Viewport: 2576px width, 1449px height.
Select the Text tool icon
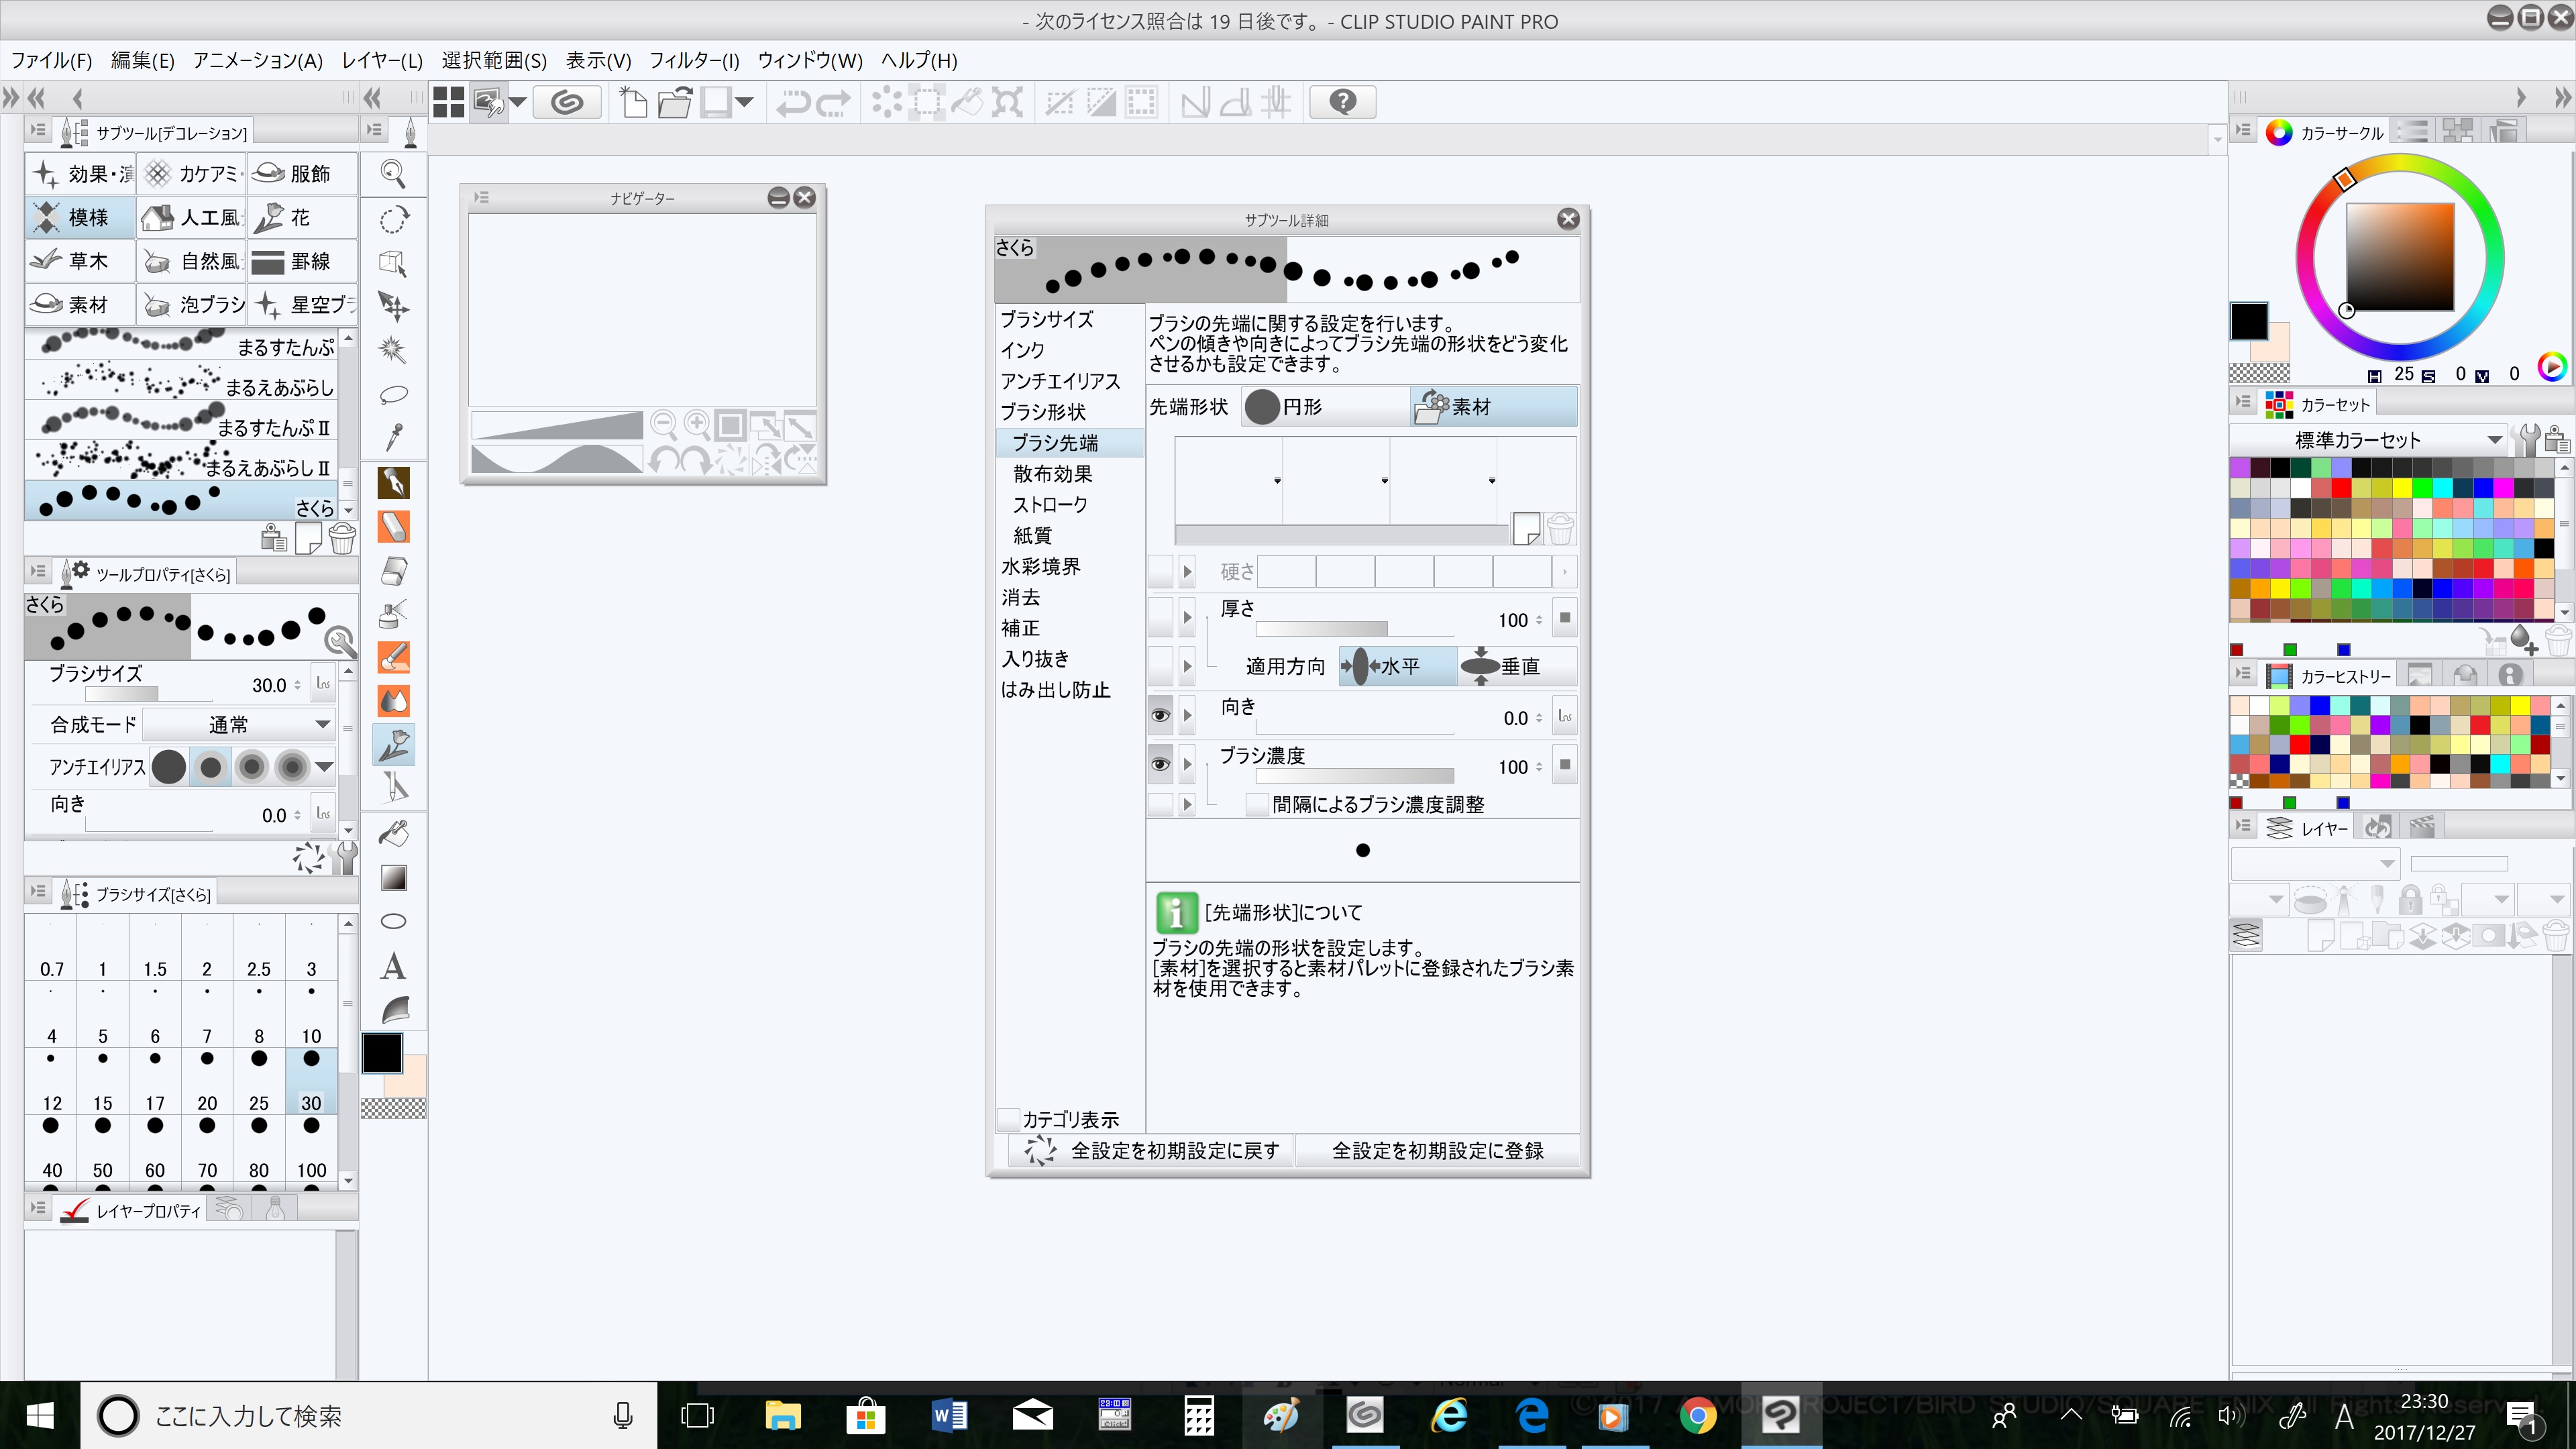393,966
